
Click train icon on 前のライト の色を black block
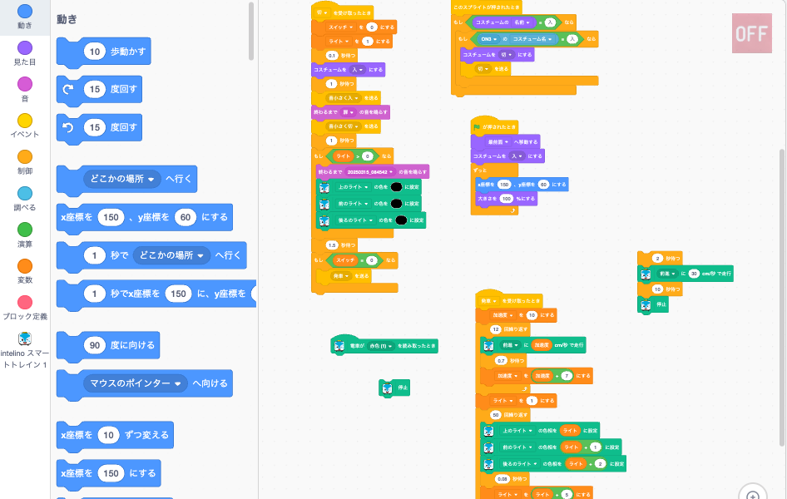(x=324, y=204)
